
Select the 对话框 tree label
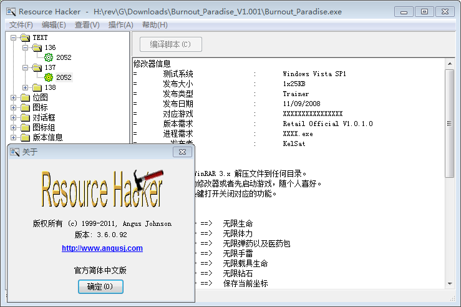tap(44, 118)
